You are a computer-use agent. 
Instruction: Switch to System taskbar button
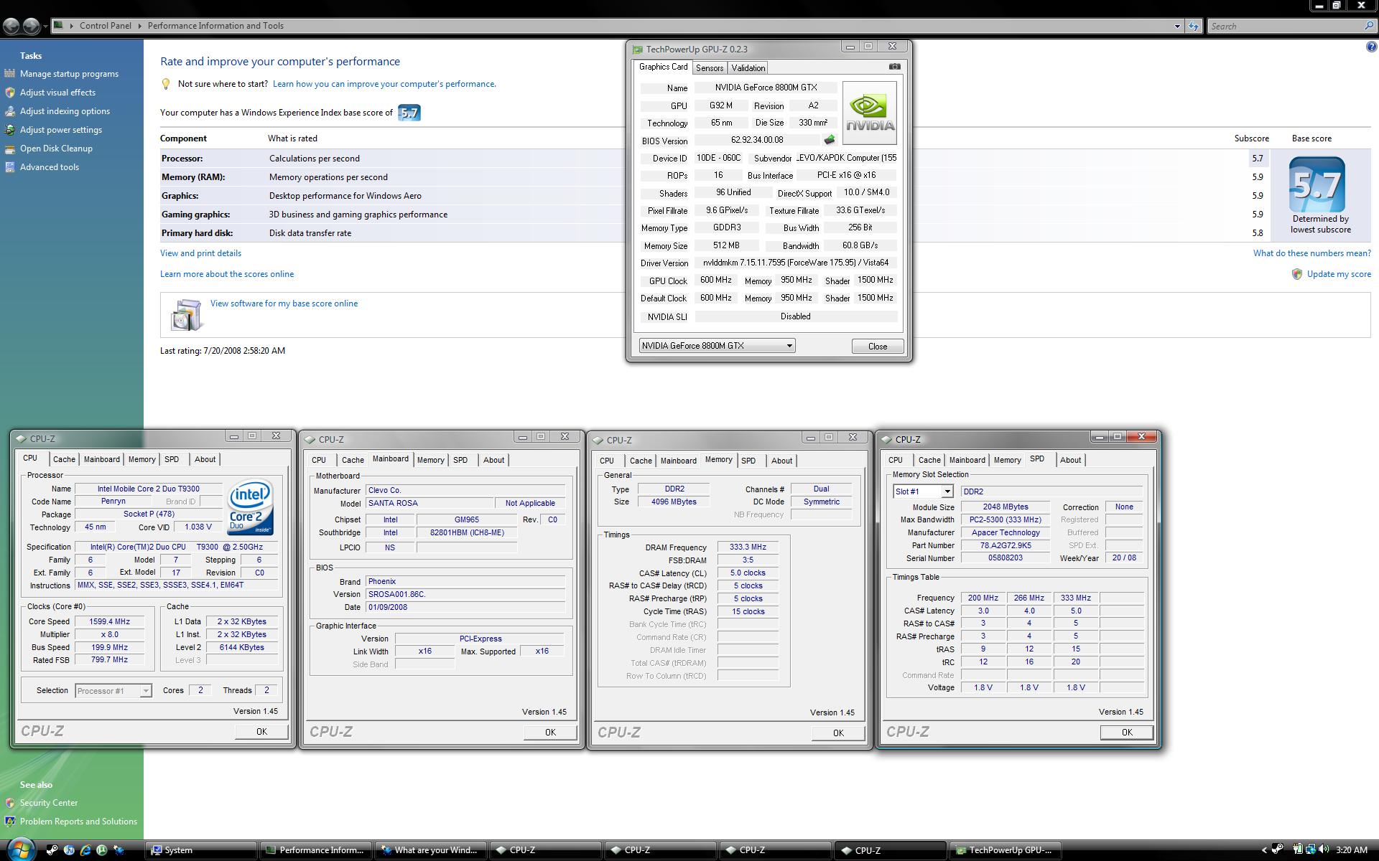coord(201,850)
